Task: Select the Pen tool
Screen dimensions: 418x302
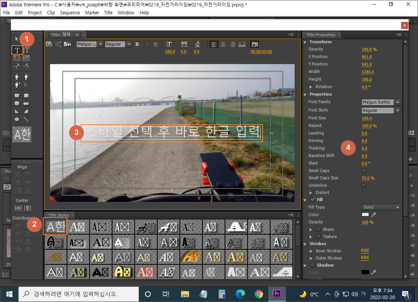Action: tap(17, 77)
